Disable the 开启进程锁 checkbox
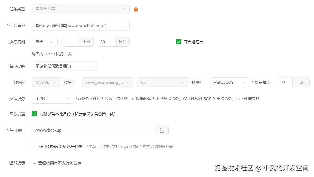Viewport: 314px width, 177px height. coord(178,42)
